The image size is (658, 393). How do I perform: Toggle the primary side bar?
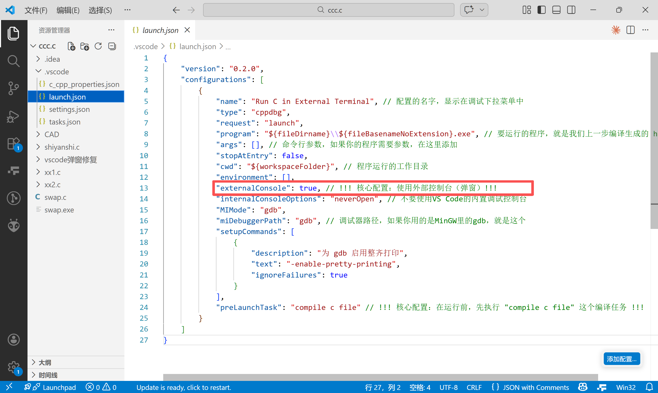tap(541, 10)
